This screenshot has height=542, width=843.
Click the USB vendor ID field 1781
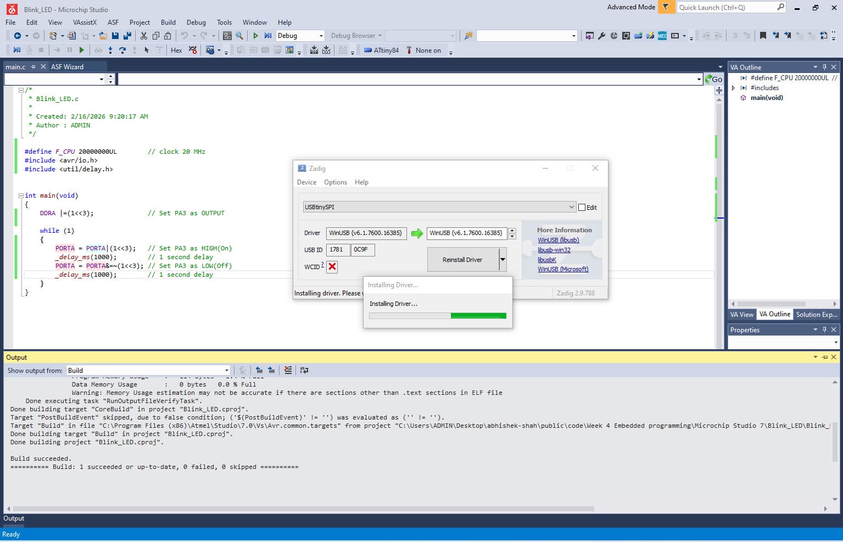pos(338,250)
